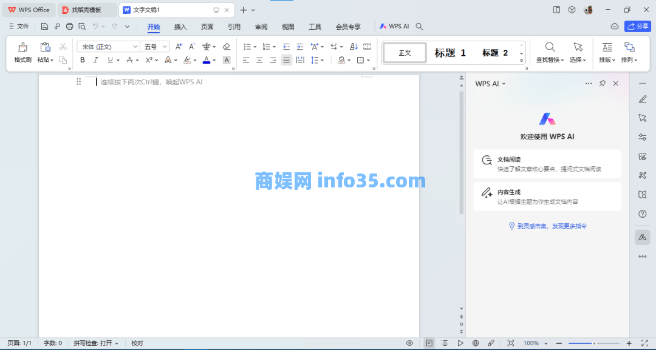Open the Find and Replace (查找替换) dropdown
This screenshot has height=350, width=656.
tap(550, 59)
